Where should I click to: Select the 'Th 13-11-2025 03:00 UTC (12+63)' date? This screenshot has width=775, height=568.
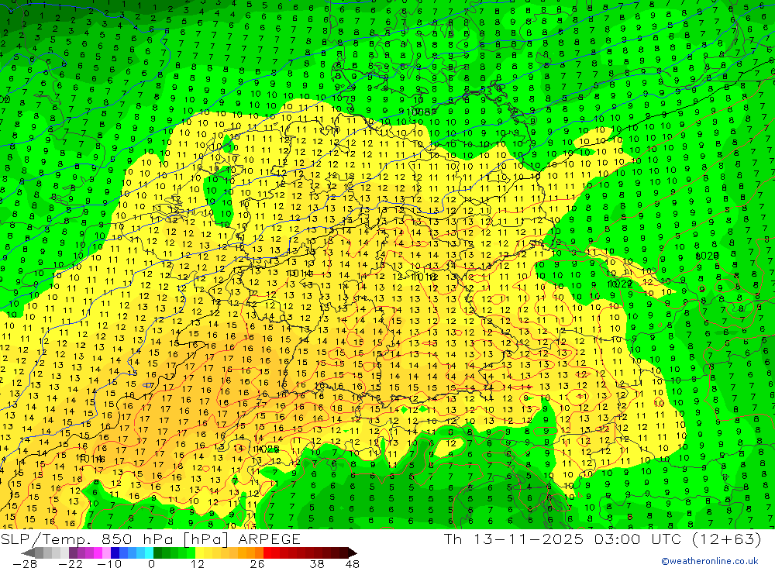click(602, 539)
